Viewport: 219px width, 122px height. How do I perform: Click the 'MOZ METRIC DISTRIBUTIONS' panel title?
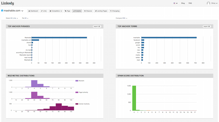coord(21,76)
